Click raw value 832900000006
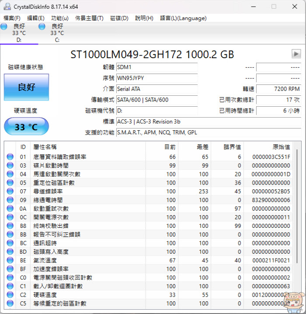Screen dimensions: 306x314 point(271,200)
